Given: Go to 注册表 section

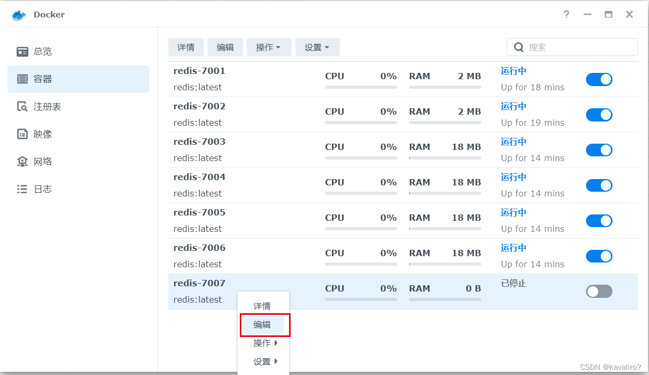Looking at the screenshot, I should pyautogui.click(x=78, y=107).
